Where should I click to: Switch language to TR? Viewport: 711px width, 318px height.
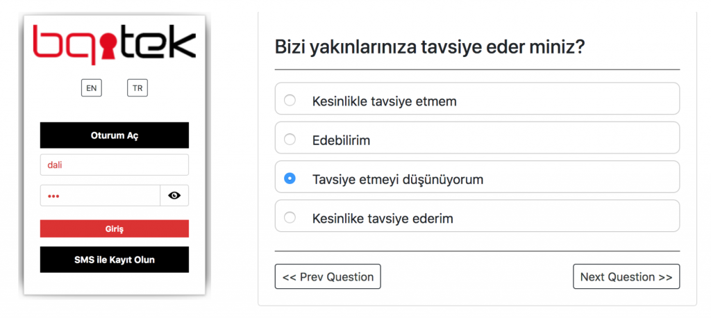137,88
